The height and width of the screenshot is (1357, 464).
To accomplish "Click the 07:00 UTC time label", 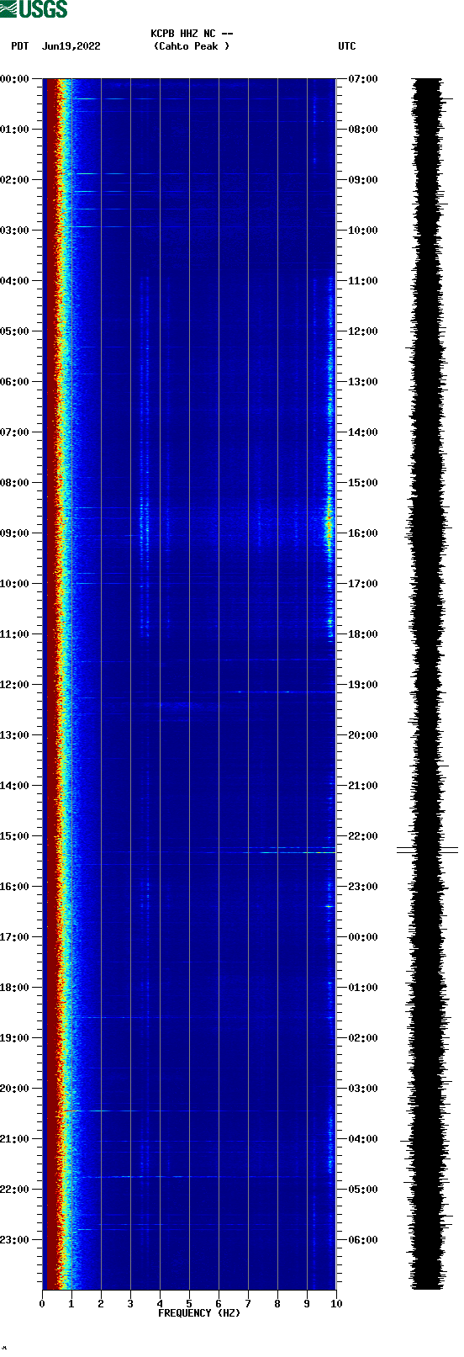I will (x=362, y=79).
